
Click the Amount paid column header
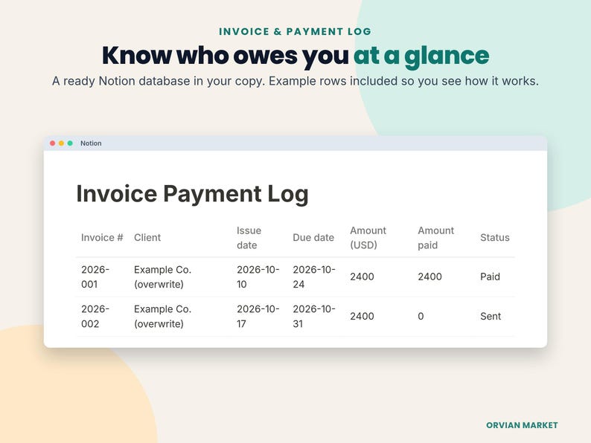435,238
